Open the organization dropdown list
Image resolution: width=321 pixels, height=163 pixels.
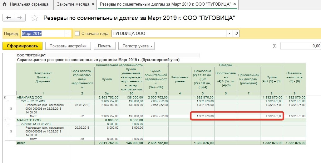(230, 34)
